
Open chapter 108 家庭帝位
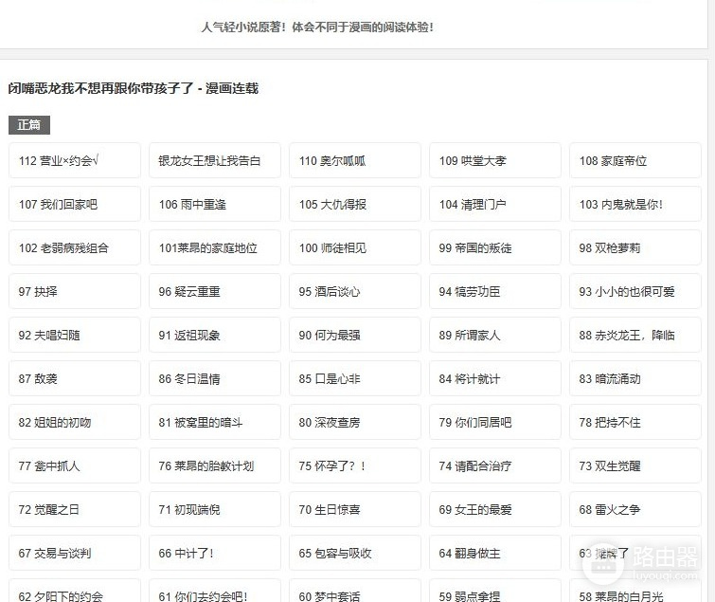point(635,160)
